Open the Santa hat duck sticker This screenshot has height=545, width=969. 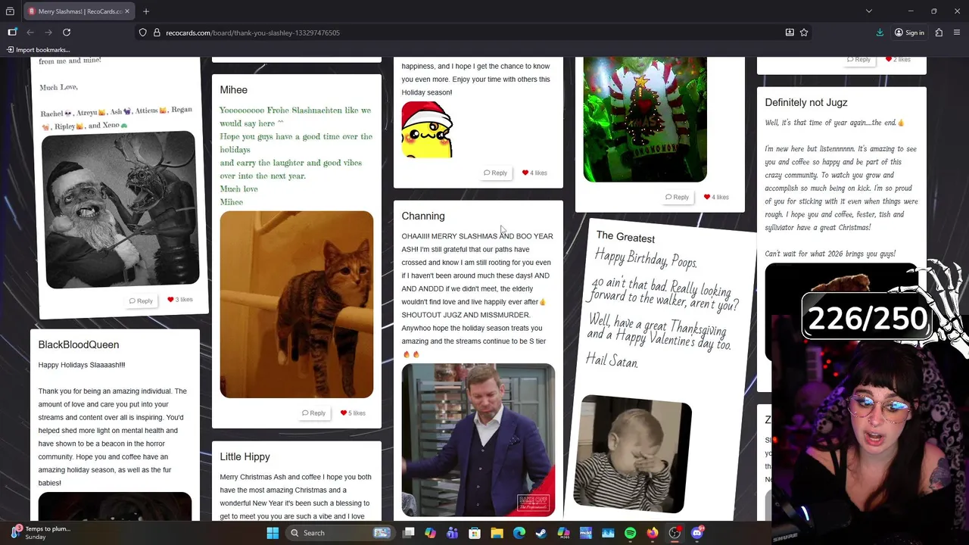427,129
